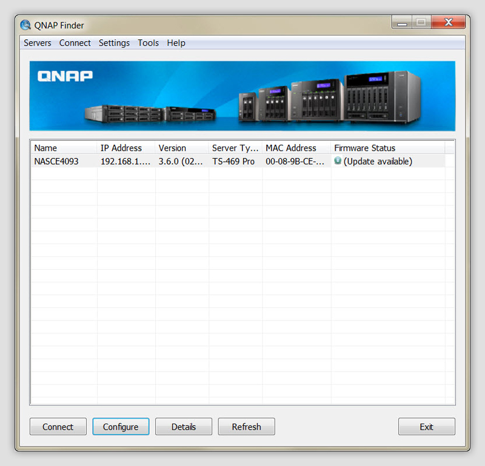This screenshot has width=485, height=466.
Task: Click the 3.6.0 version cell
Action: pyautogui.click(x=181, y=161)
